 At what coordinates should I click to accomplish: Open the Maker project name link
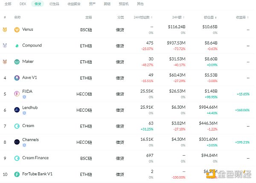[x=28, y=62]
